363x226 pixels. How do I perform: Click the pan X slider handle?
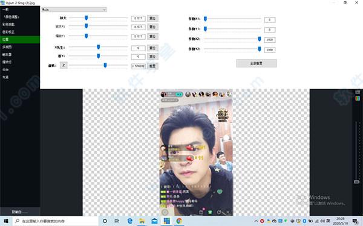tap(99, 47)
